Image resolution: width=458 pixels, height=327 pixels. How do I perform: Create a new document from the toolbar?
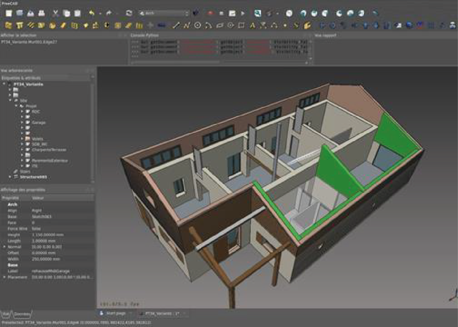click(9, 13)
